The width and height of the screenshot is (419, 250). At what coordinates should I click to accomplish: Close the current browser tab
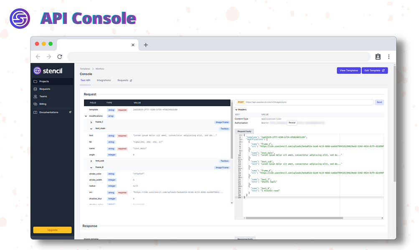[133, 45]
